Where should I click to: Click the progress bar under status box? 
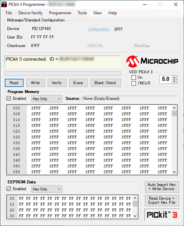[63, 73]
